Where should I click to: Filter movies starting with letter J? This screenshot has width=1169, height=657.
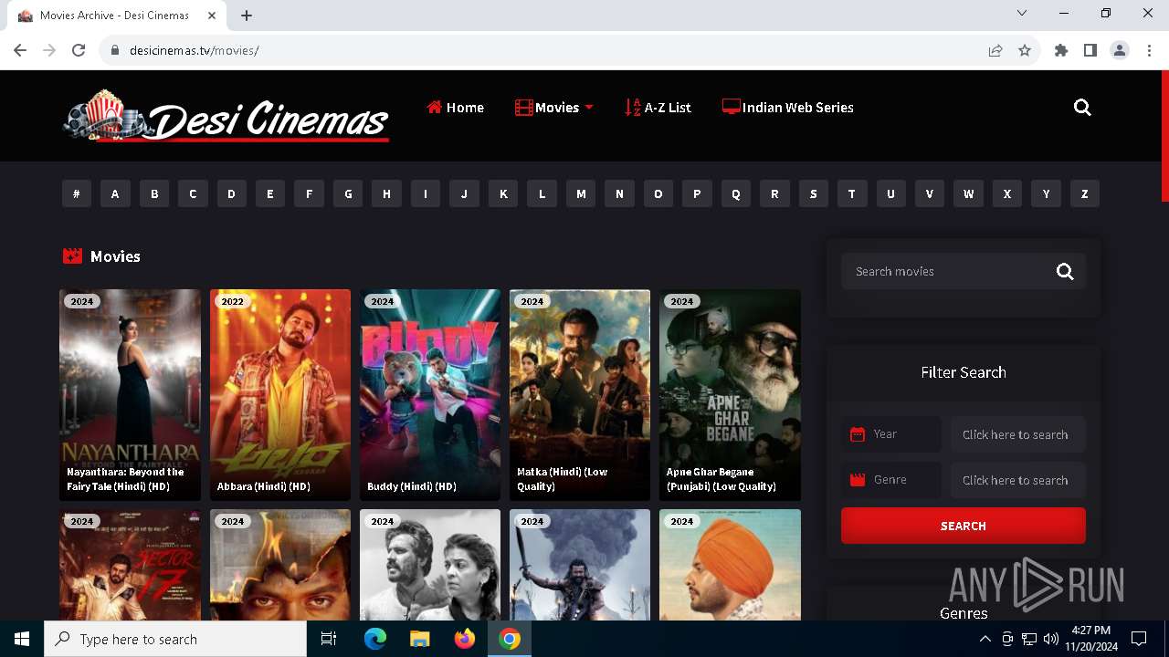(465, 193)
